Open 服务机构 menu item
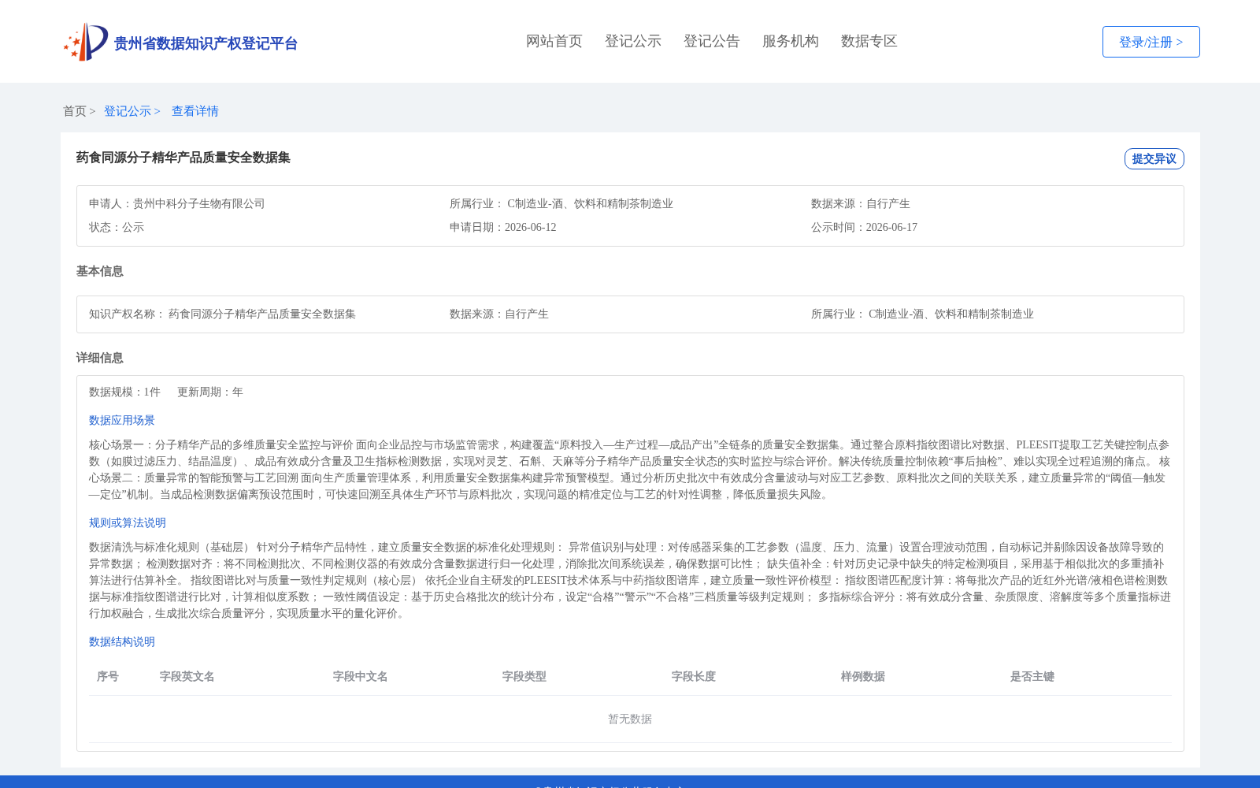Screen dimensions: 1260x788 (x=791, y=41)
